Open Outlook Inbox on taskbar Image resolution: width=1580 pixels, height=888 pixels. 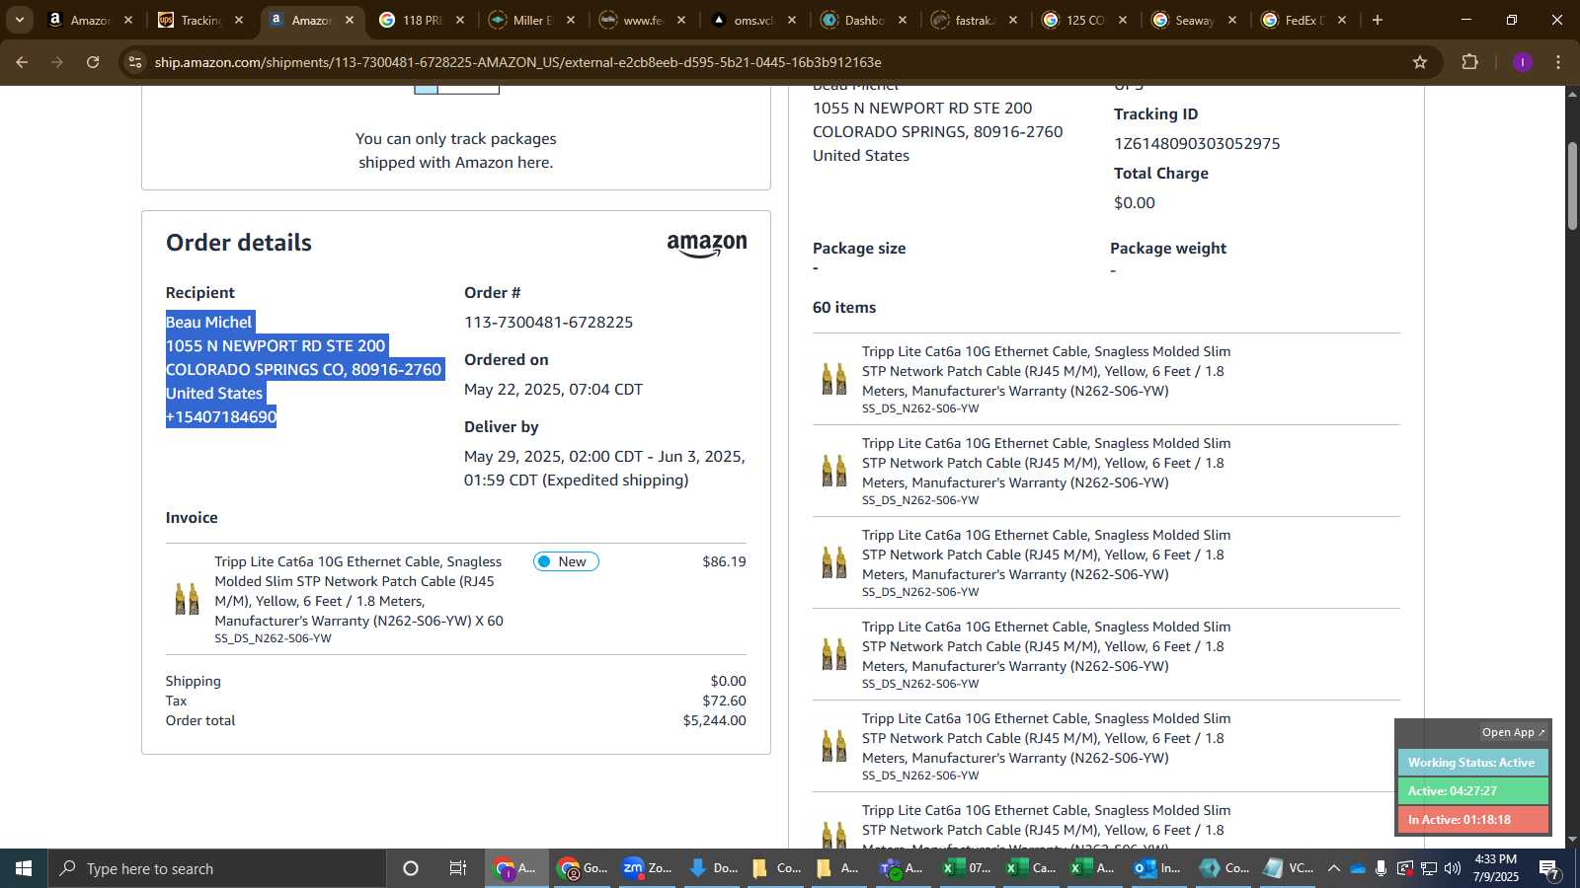point(1157,868)
